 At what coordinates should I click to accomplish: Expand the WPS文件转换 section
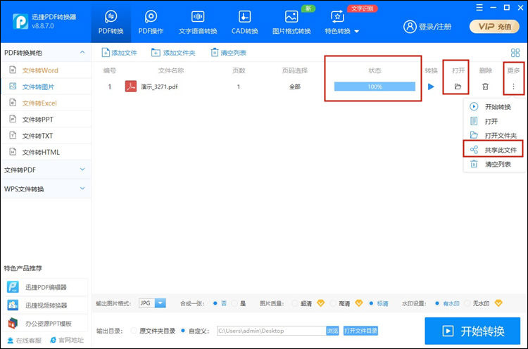click(82, 189)
